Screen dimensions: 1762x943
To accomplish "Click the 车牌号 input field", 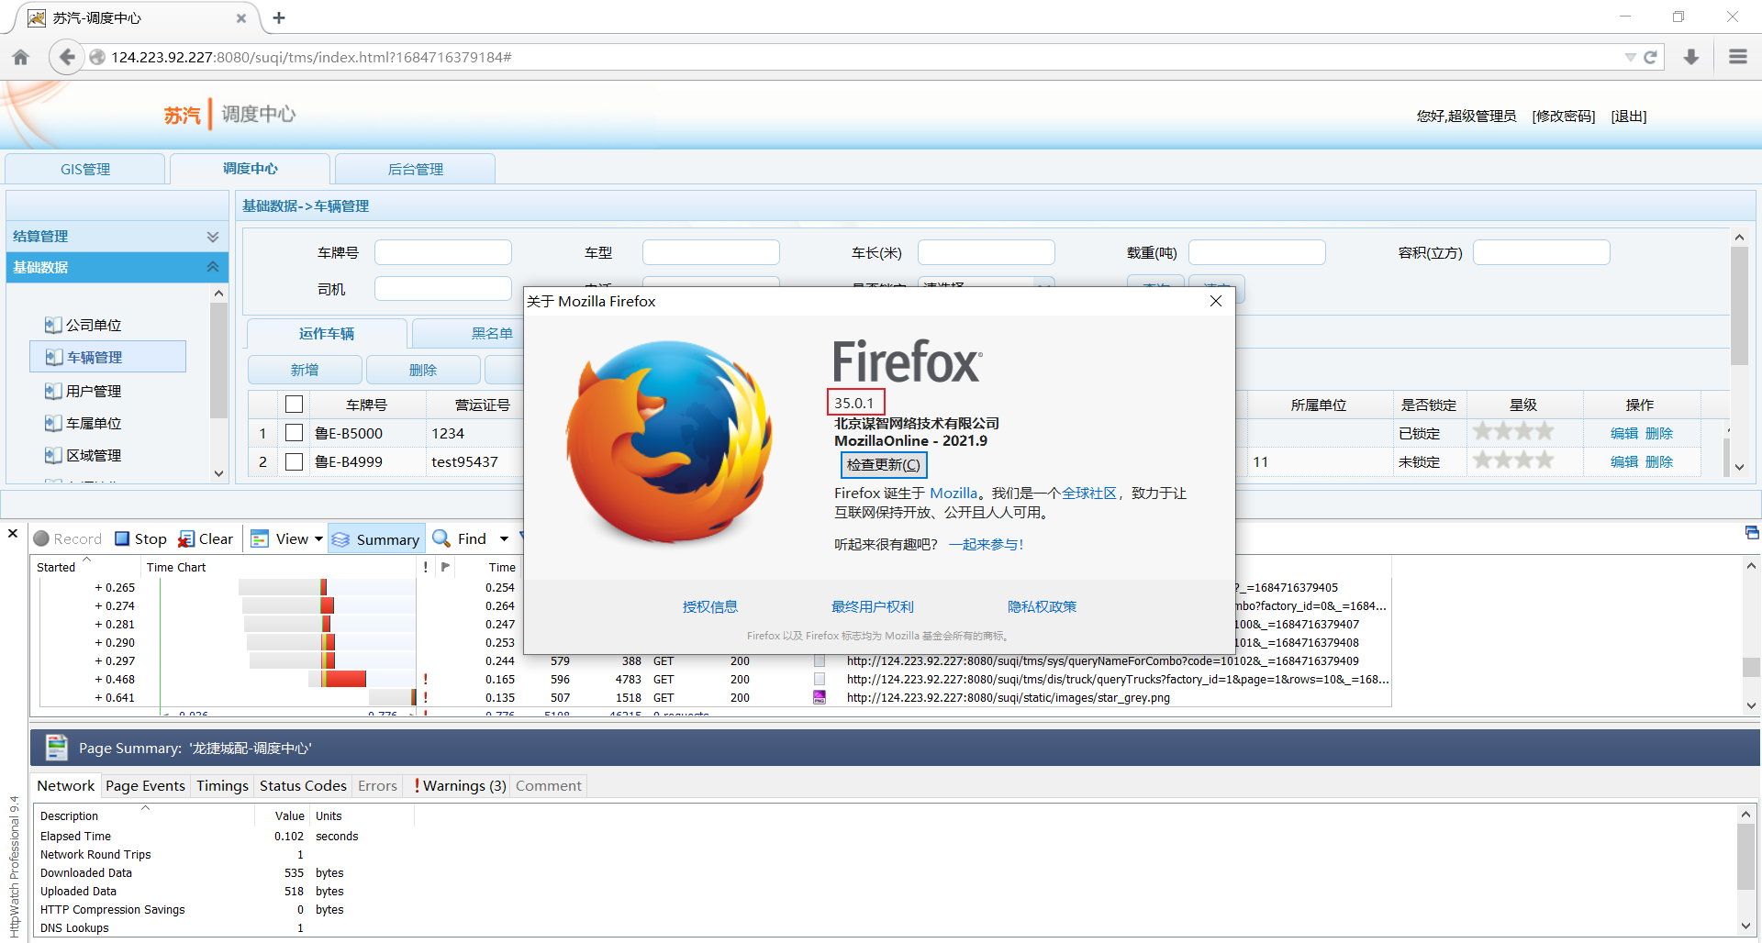I will point(443,252).
